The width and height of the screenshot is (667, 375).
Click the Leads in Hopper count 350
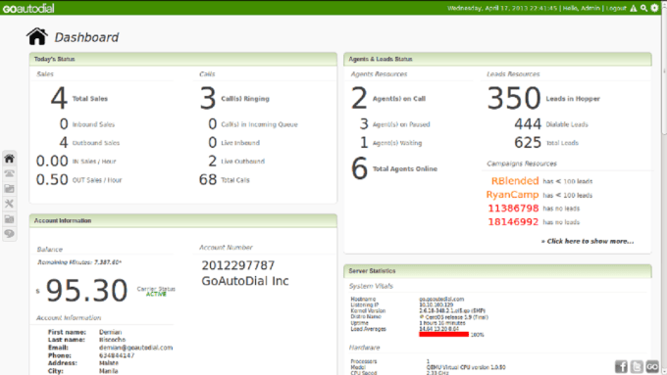coord(514,98)
